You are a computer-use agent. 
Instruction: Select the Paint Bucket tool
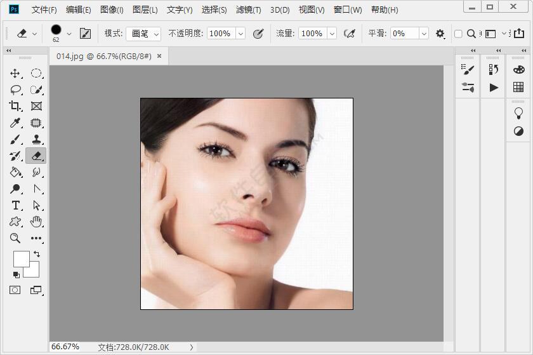point(15,172)
